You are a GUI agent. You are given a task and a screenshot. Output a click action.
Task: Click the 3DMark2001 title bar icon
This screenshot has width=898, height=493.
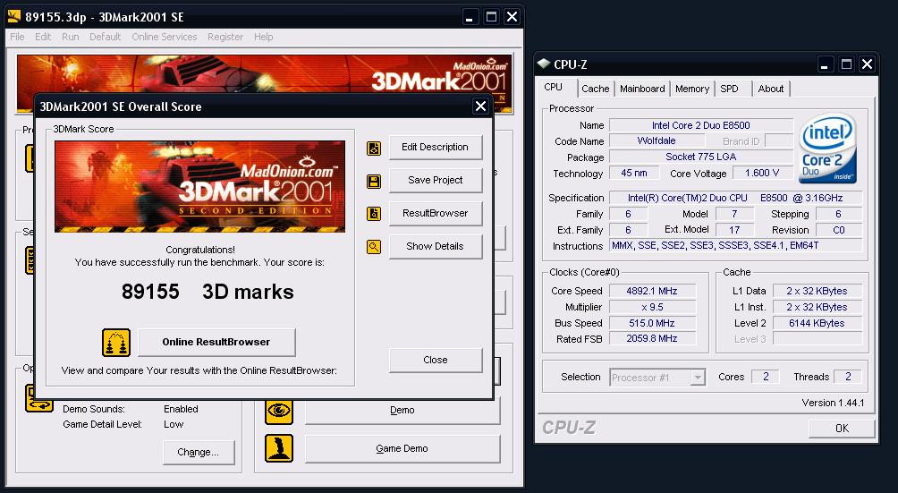pyautogui.click(x=13, y=16)
